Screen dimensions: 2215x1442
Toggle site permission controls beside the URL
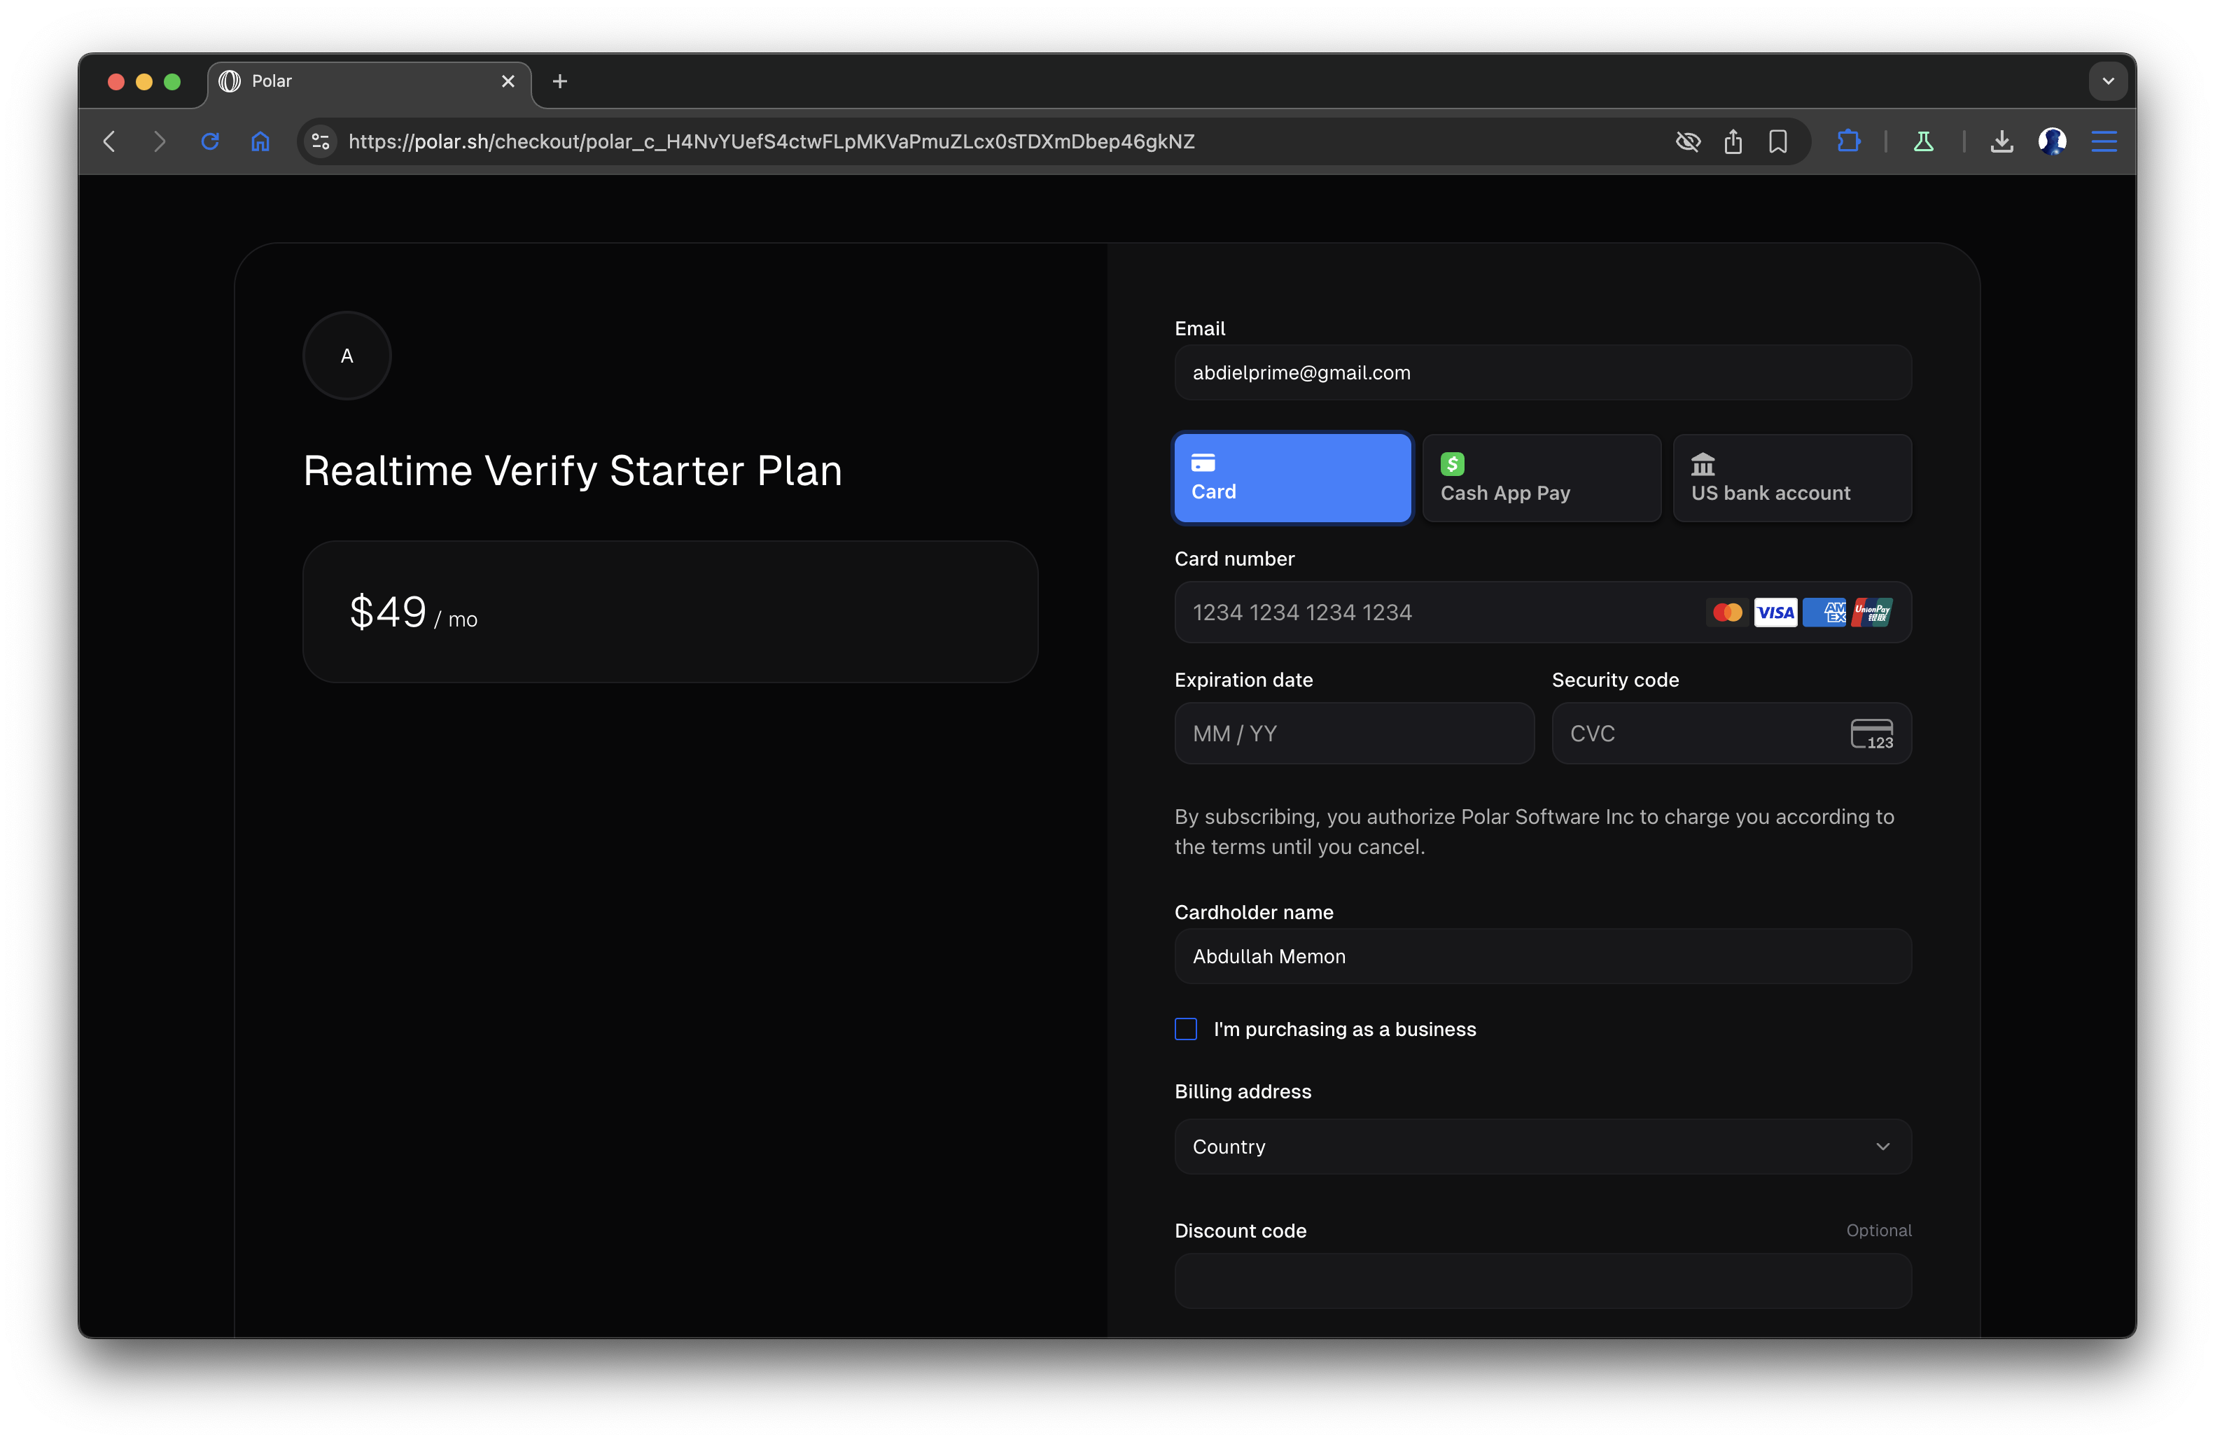pos(320,141)
